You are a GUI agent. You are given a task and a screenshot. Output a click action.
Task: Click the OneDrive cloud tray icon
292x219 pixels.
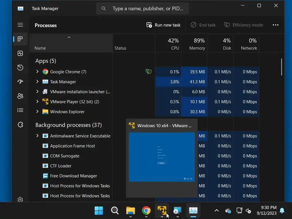[x=228, y=211]
